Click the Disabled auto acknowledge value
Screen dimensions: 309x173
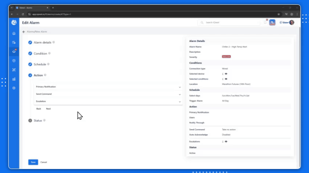pyautogui.click(x=226, y=135)
